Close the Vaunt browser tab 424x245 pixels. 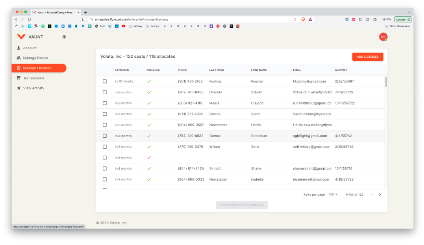[x=78, y=12]
